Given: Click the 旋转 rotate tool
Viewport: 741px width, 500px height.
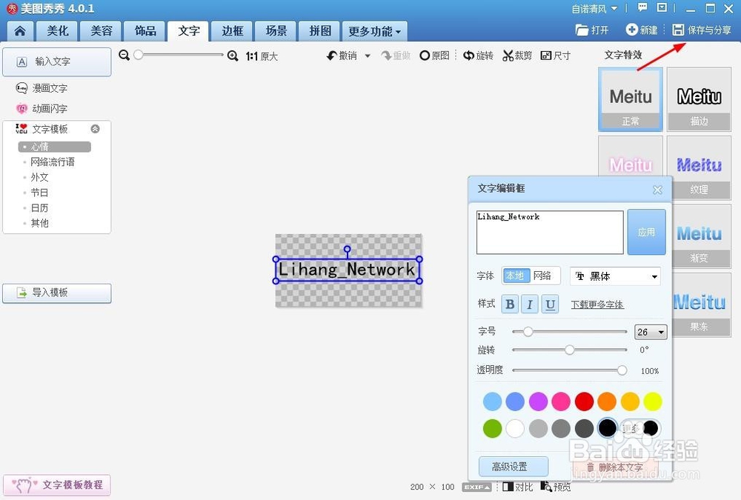Looking at the screenshot, I should [478, 56].
